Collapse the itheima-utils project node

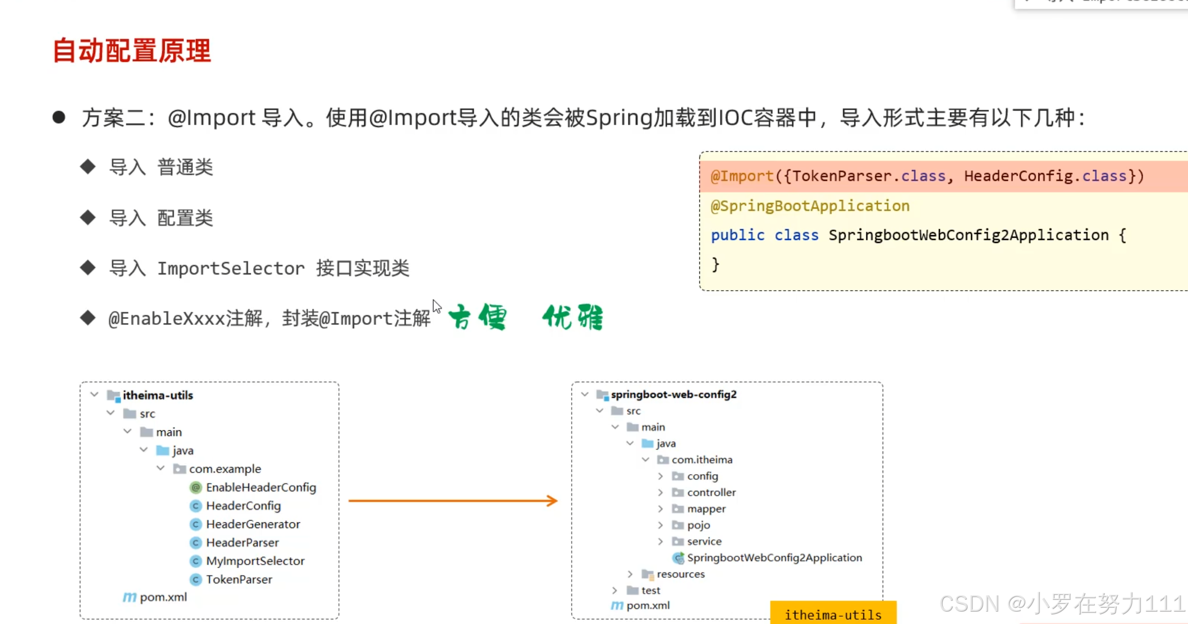tap(94, 395)
